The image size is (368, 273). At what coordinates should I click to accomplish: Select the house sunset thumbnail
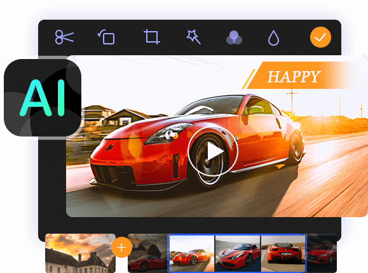(80, 253)
